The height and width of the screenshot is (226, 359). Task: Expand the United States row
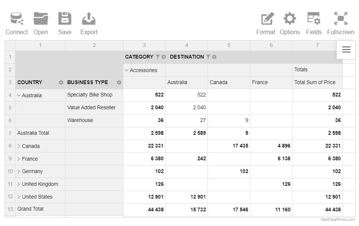[x=19, y=197]
